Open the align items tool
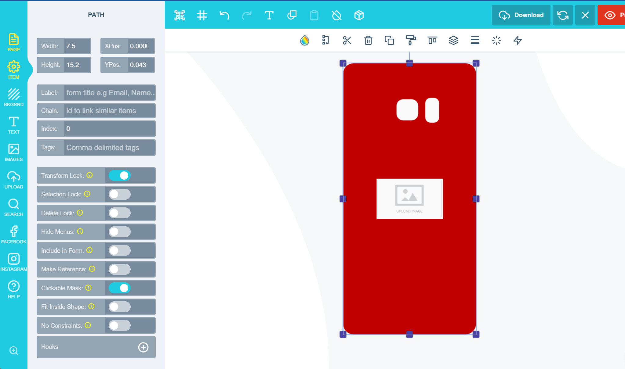Screen dimensions: 625x369 coord(432,40)
